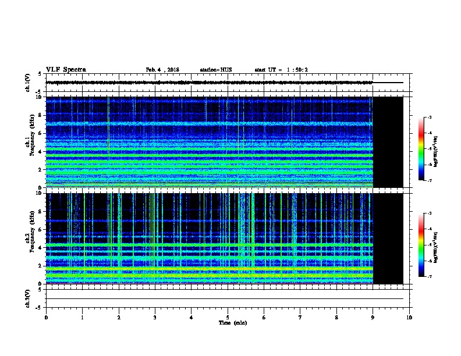The image size is (461, 356).
Task: Click the time axis tick label "4"
Action: coord(192,317)
